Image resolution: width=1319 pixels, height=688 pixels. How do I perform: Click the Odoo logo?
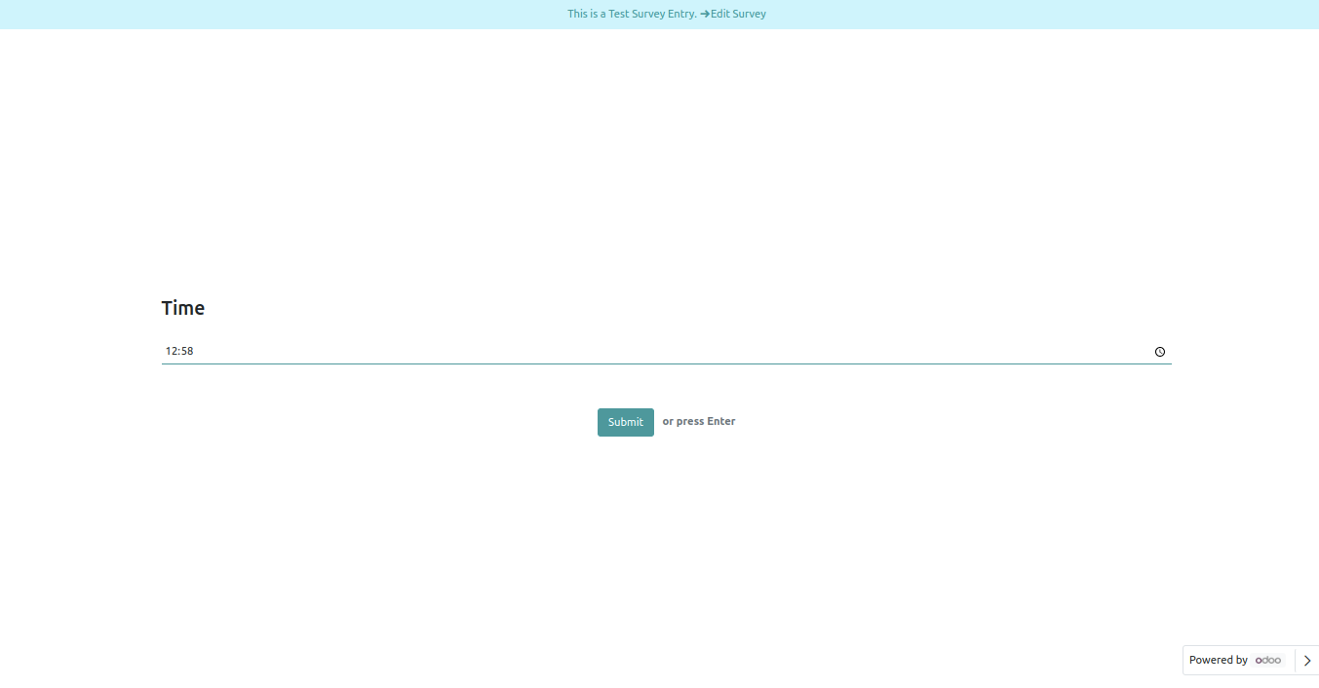point(1268,660)
